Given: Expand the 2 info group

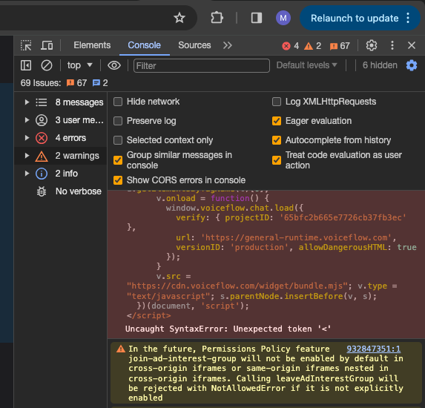Looking at the screenshot, I should pos(27,174).
